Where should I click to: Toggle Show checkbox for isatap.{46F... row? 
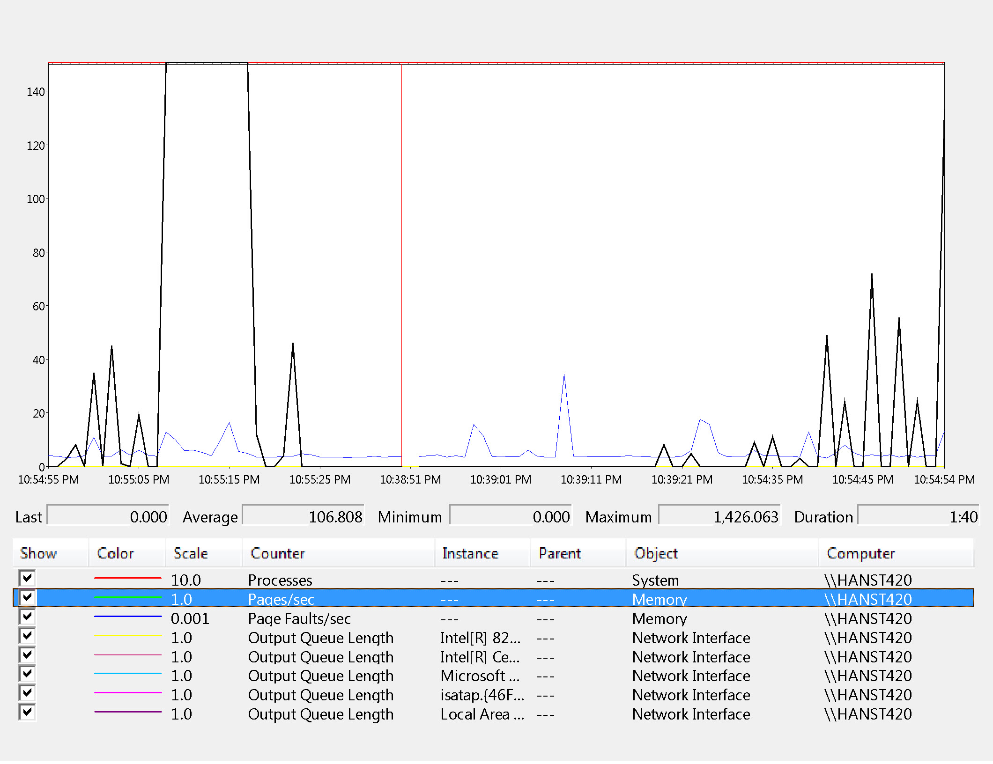[x=27, y=693]
